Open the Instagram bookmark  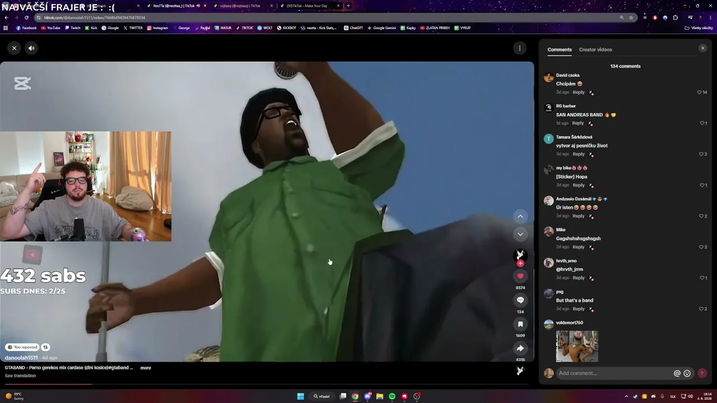[x=157, y=28]
